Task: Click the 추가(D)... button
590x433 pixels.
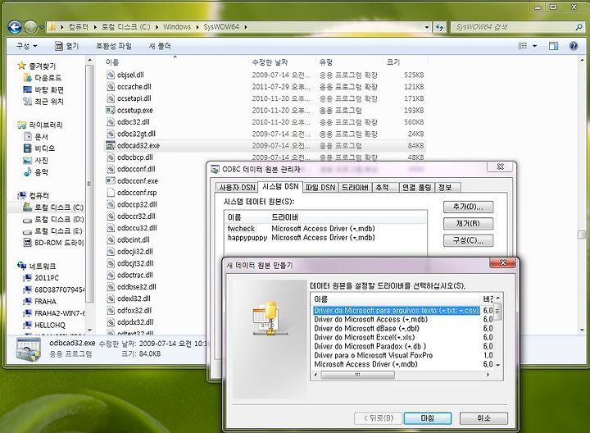Action: pos(468,207)
